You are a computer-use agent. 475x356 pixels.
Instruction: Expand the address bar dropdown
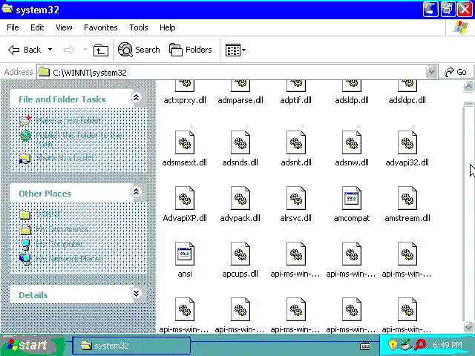(x=431, y=72)
